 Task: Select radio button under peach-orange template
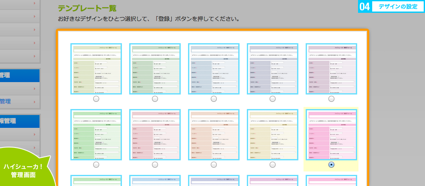click(214, 165)
